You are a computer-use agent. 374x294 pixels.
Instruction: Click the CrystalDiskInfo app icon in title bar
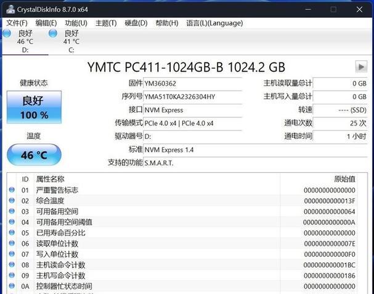(10, 9)
